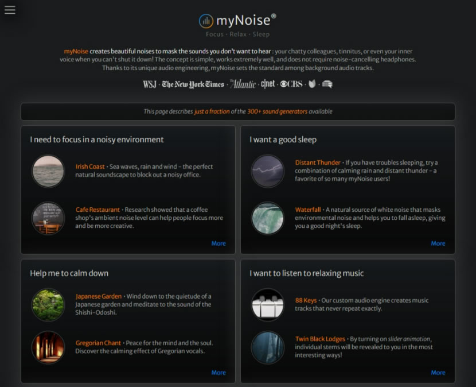Click The Atlantic logo

click(x=243, y=84)
